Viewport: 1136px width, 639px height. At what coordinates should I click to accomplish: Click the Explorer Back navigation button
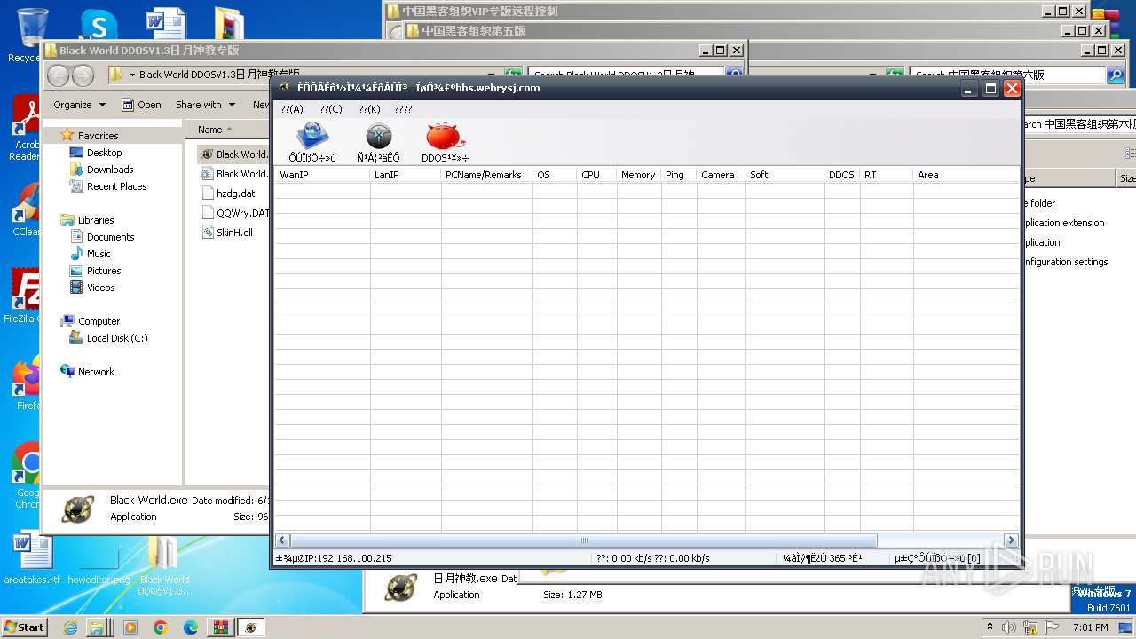[59, 75]
